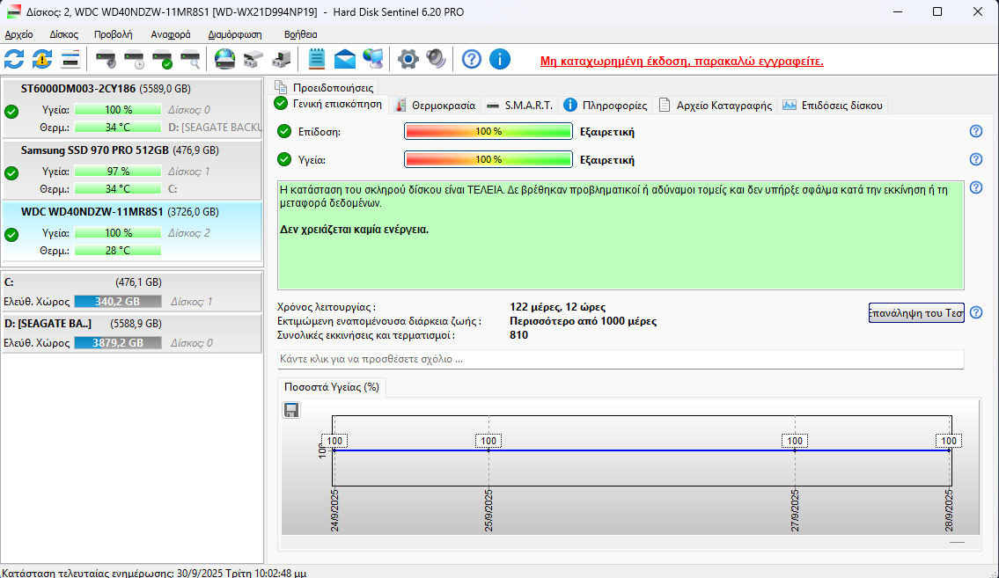Image resolution: width=999 pixels, height=578 pixels.
Task: Click the speaker sound alert icon
Action: coord(436,59)
